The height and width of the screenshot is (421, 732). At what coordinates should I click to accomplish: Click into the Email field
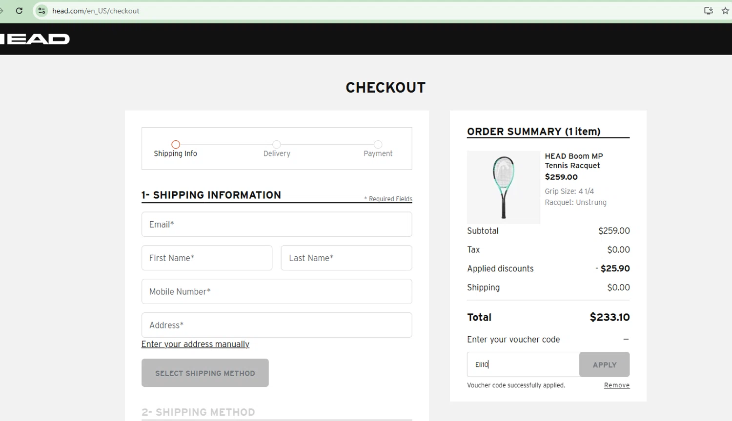point(277,224)
